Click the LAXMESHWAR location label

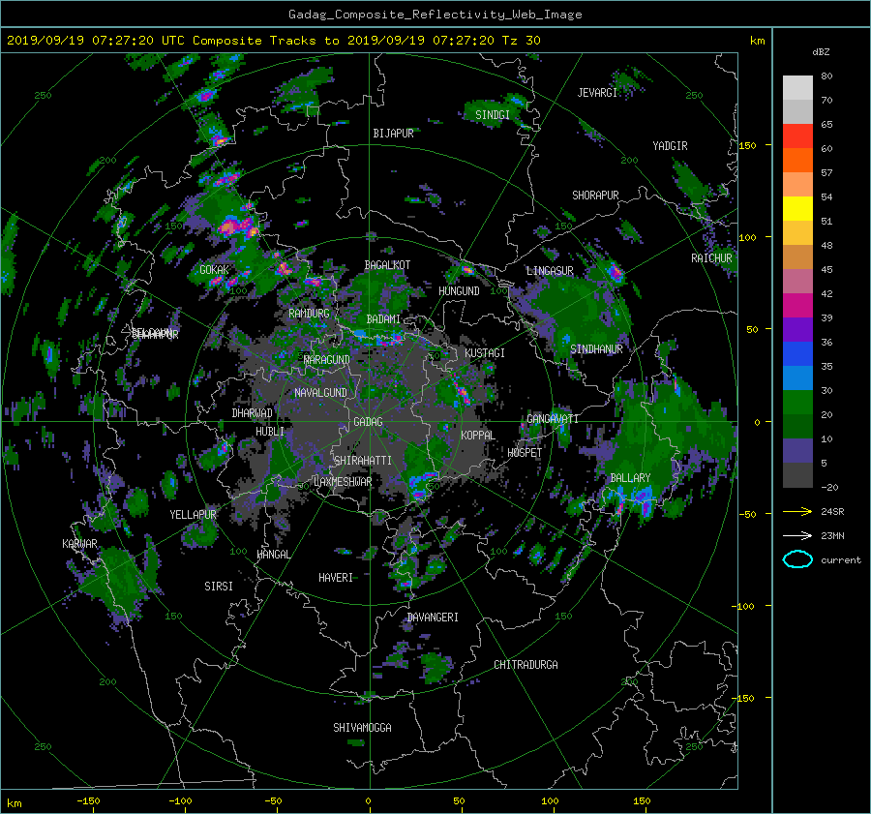click(343, 481)
